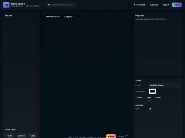Viewport: 185px width, 138px height.
Task: Edit the Scene name input field
Action: [x=164, y=85]
